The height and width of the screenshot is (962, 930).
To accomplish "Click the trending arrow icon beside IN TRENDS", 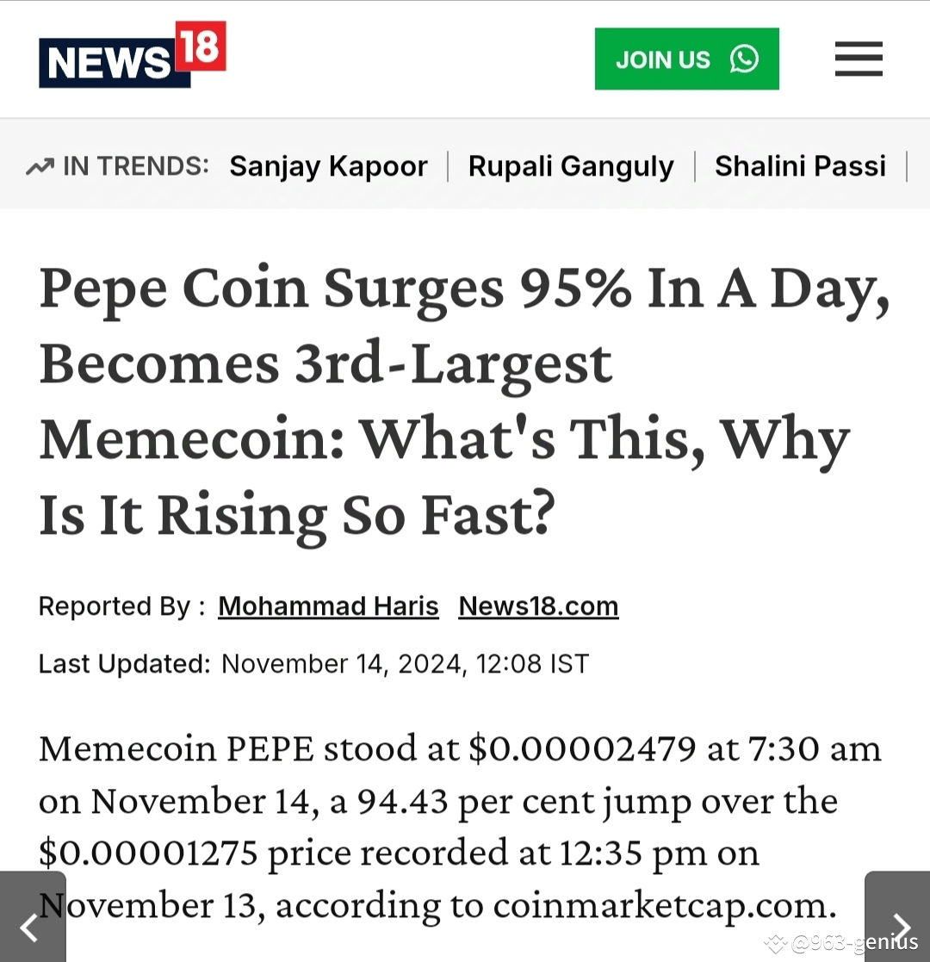I will point(40,164).
